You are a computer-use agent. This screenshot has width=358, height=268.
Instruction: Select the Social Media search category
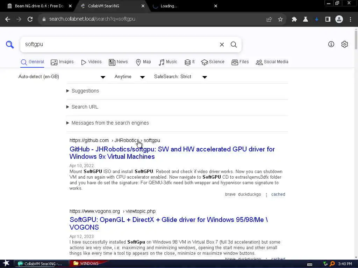tap(272, 62)
